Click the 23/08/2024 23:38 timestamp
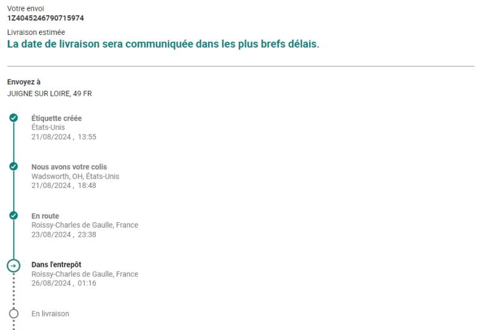 pos(64,235)
